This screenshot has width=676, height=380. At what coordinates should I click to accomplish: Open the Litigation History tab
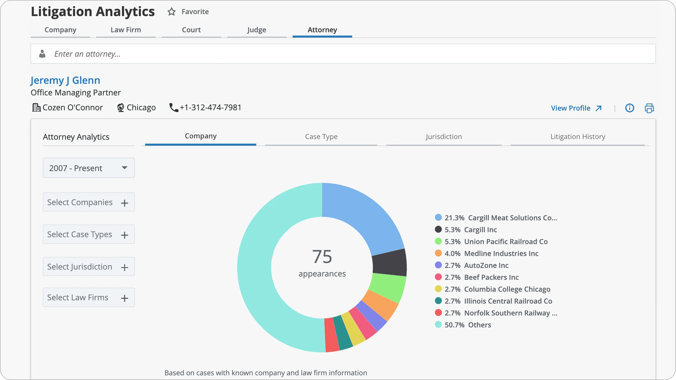pos(578,137)
